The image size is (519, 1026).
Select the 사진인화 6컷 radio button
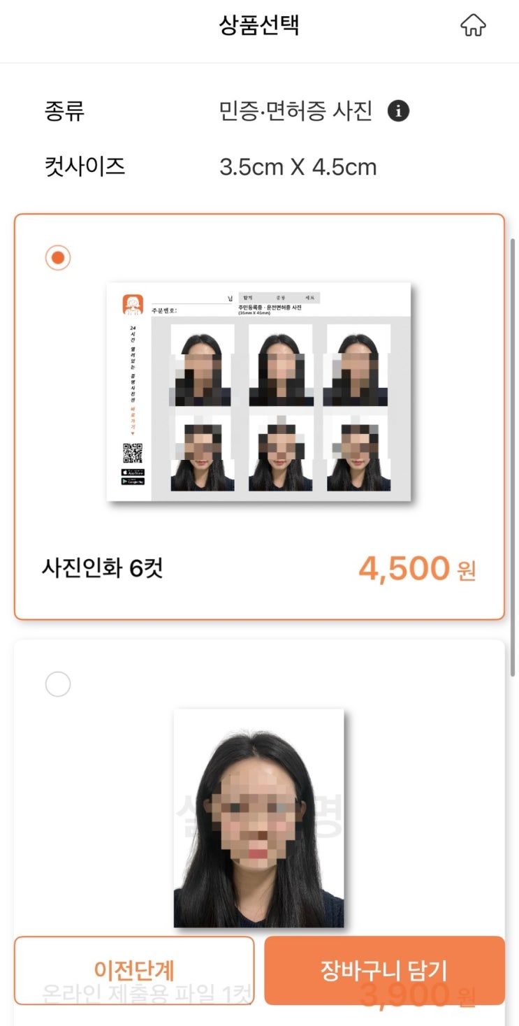58,258
